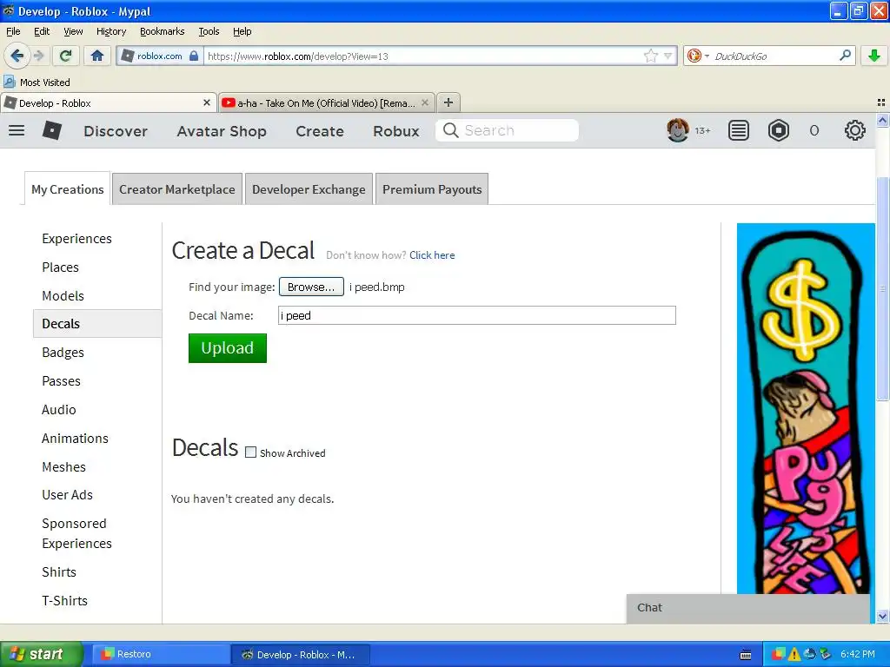Viewport: 890px width, 667px height.
Task: Open Create in the navbar
Action: (320, 131)
